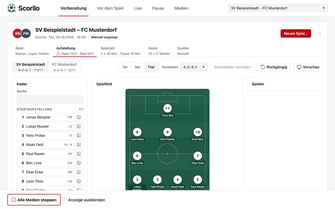Select player 10 Emil Netz on pitch
Viewport: 335px width, 209px height.
click(198, 135)
